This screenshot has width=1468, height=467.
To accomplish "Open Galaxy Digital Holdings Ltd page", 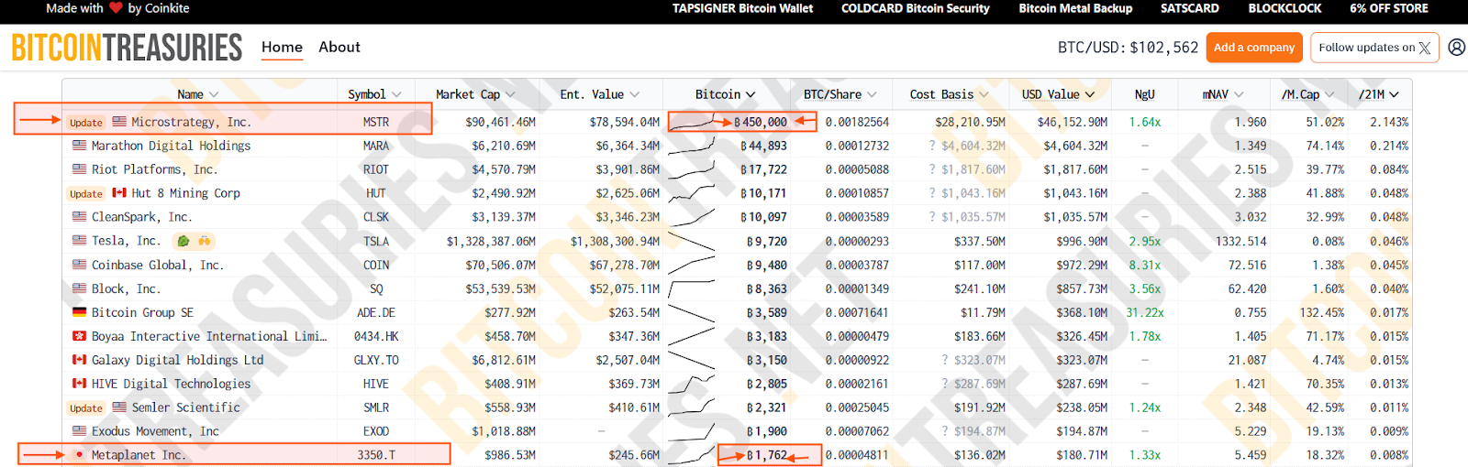I will (177, 360).
